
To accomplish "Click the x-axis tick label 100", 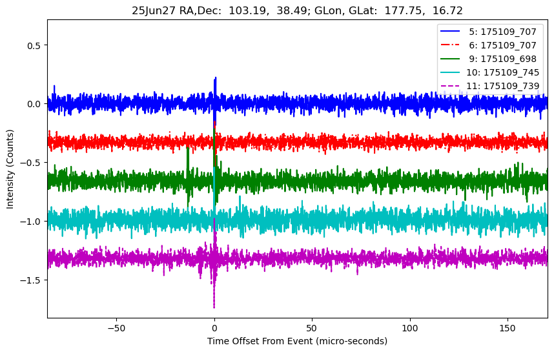I will click(x=410, y=326).
